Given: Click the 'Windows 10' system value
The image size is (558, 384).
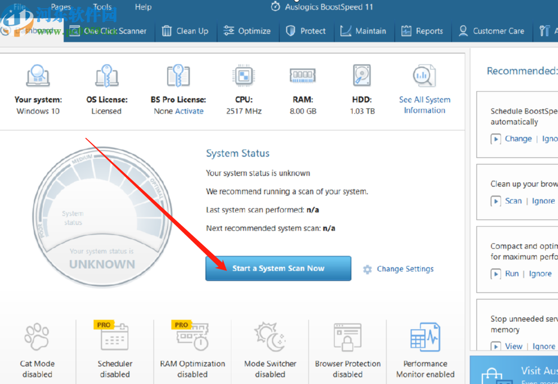Looking at the screenshot, I should click(x=38, y=111).
